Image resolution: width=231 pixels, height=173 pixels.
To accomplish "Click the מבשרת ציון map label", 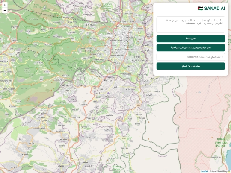I will (89, 25).
